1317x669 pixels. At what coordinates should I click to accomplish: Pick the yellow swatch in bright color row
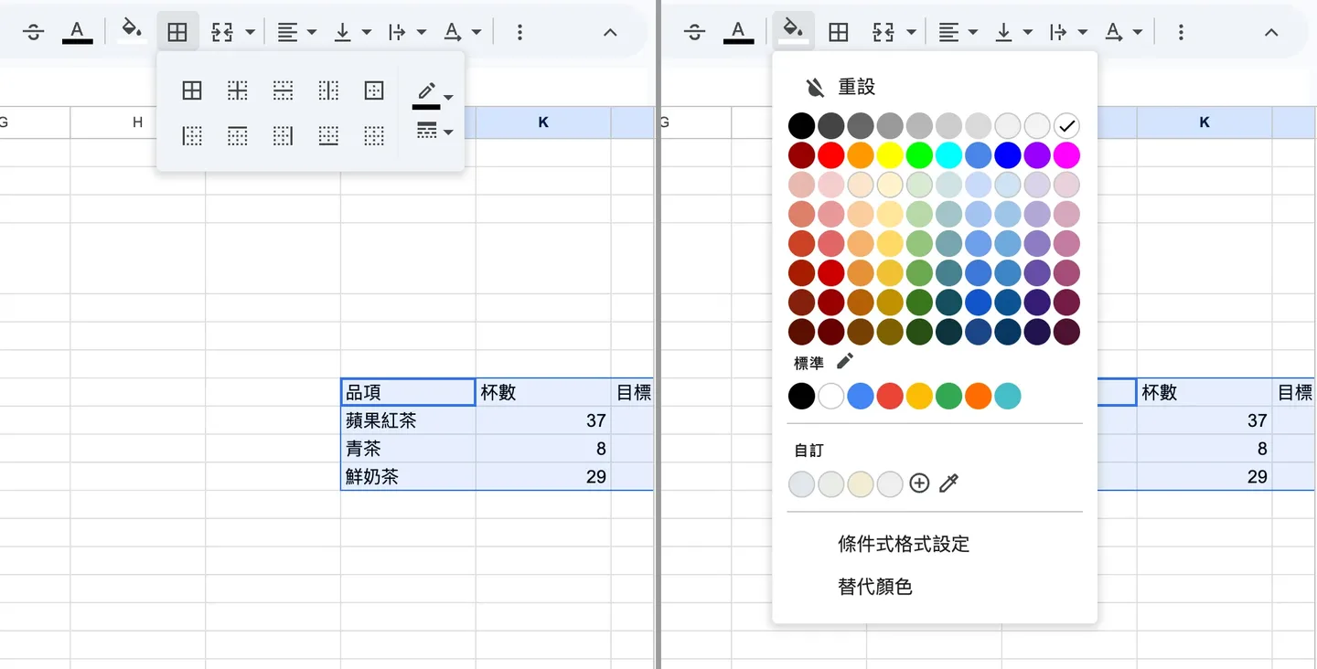click(890, 155)
